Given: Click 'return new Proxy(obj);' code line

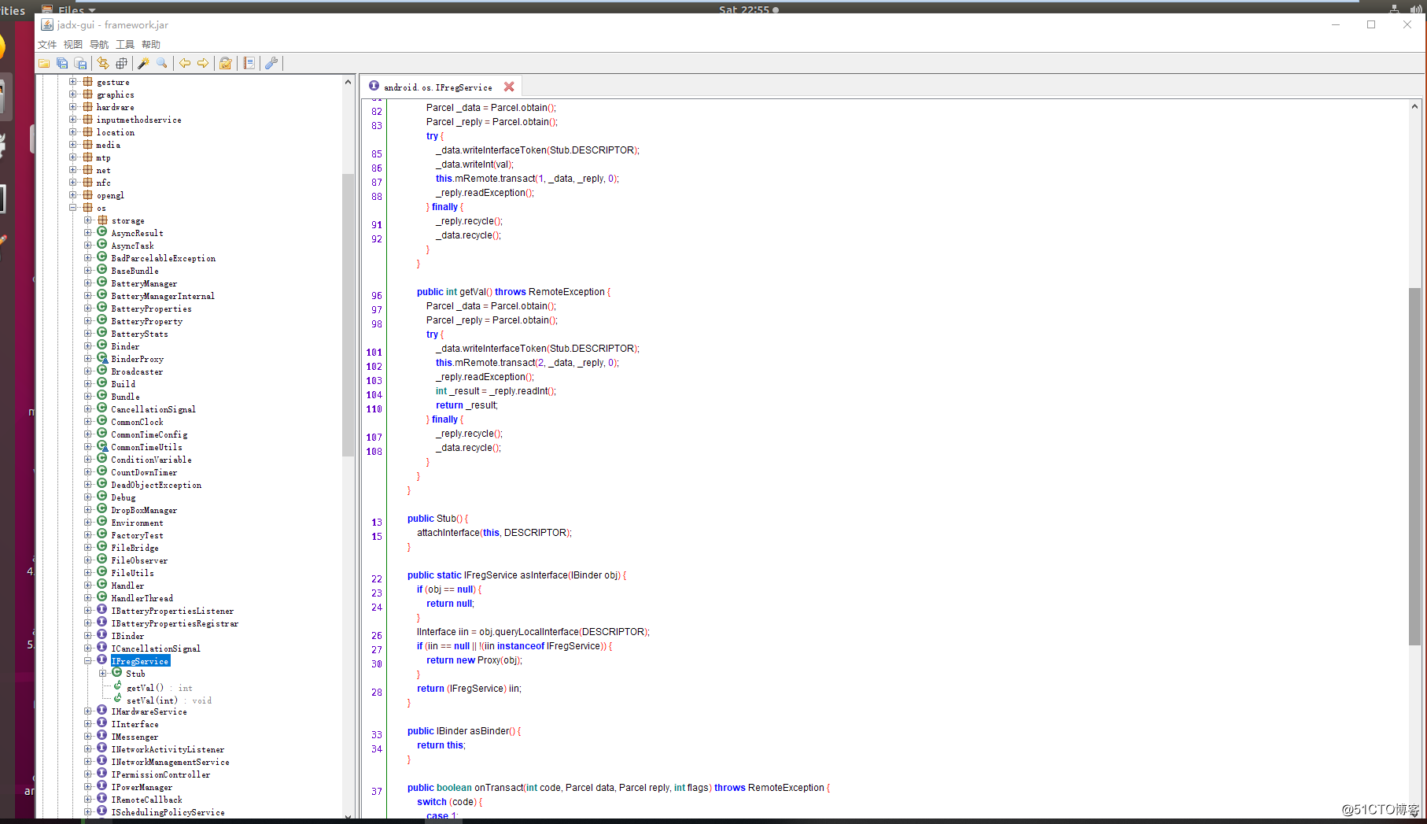Looking at the screenshot, I should (474, 660).
